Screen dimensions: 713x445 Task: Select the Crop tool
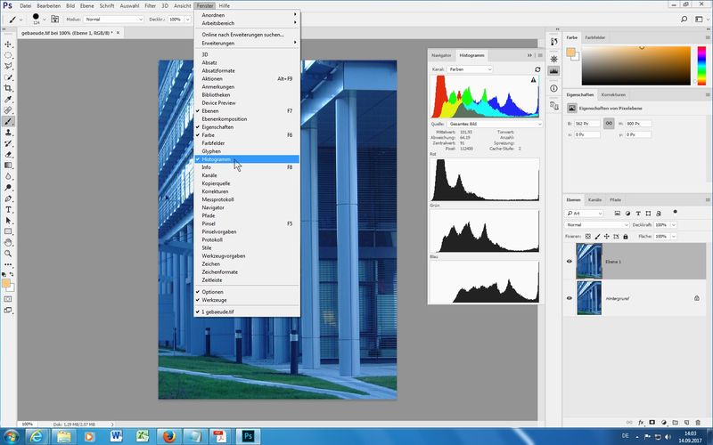point(8,88)
